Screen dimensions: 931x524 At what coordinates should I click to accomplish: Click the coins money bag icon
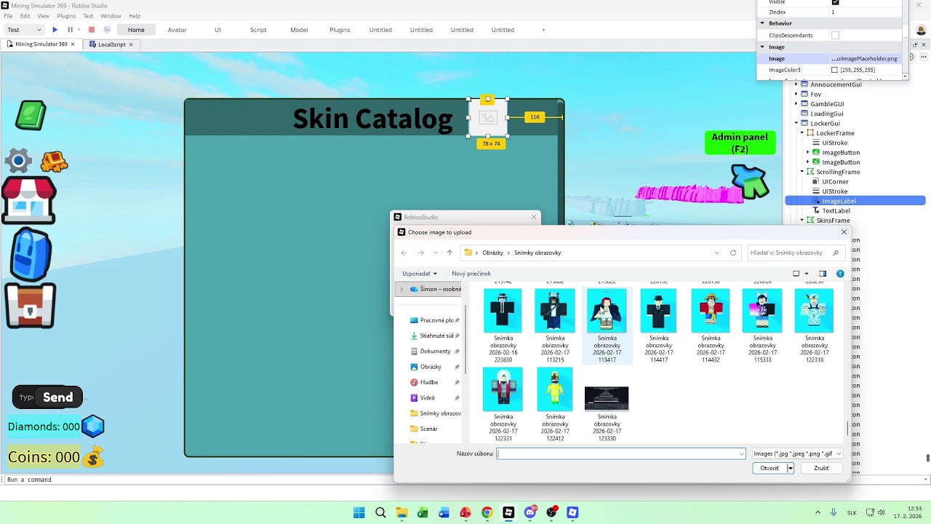(x=93, y=458)
